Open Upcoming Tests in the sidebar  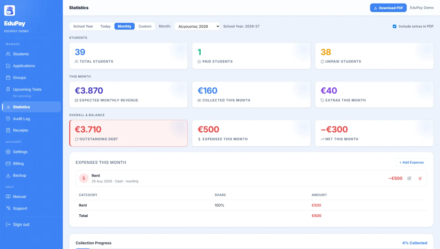(x=31, y=92)
